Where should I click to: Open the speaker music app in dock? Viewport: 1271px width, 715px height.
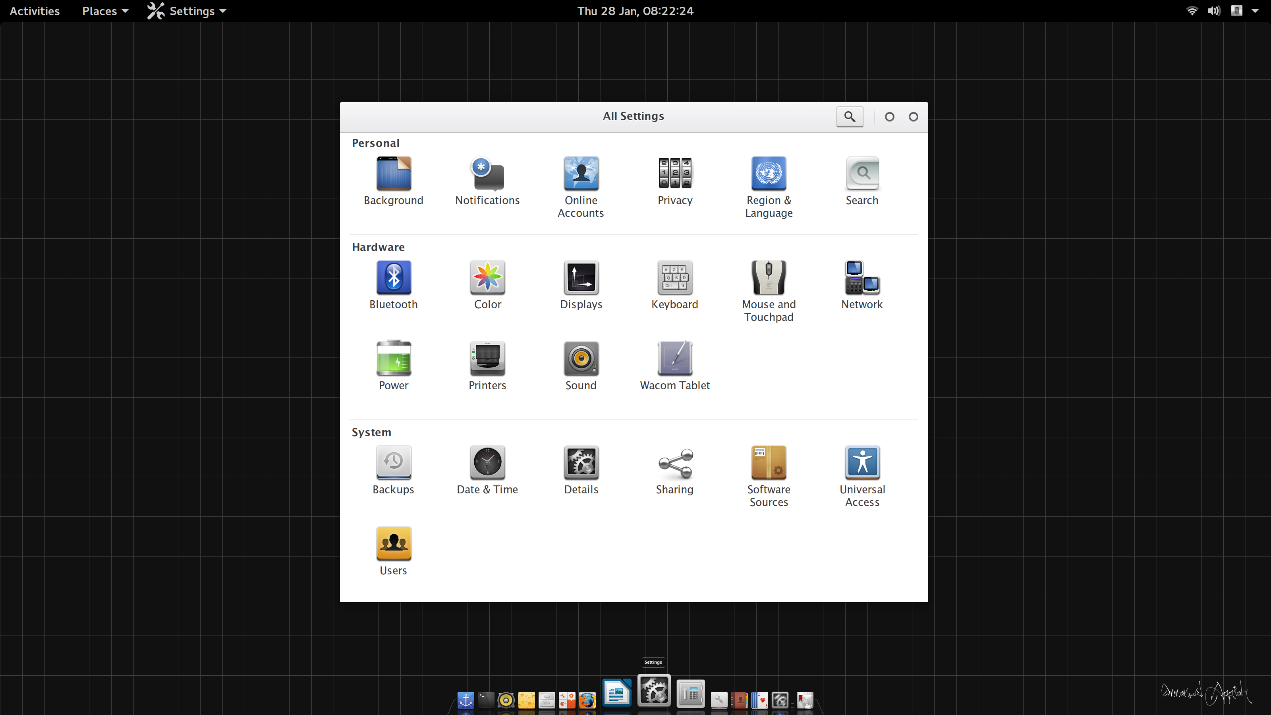coord(506,700)
